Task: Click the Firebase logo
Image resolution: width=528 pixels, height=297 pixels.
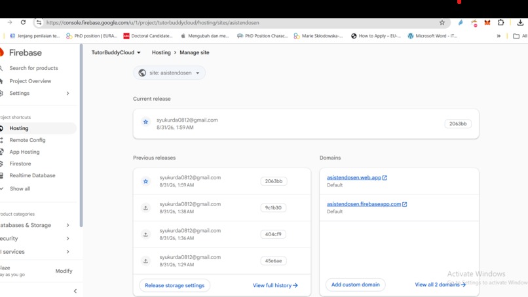Action: pyautogui.click(x=21, y=52)
